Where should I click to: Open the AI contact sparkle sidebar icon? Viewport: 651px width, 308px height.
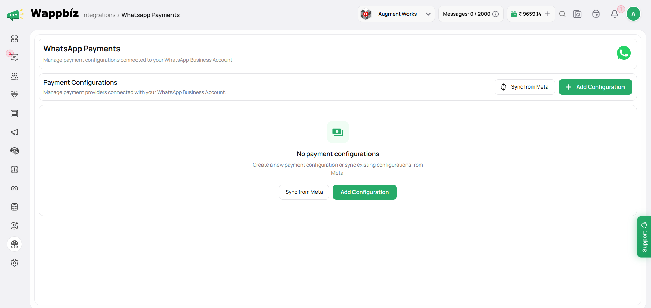(14, 226)
